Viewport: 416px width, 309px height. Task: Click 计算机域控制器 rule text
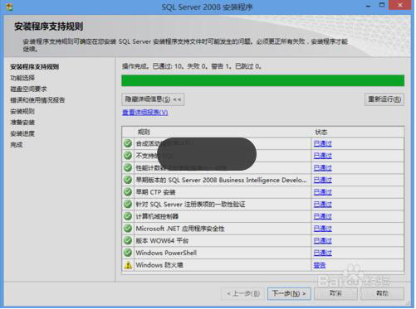[x=157, y=216]
